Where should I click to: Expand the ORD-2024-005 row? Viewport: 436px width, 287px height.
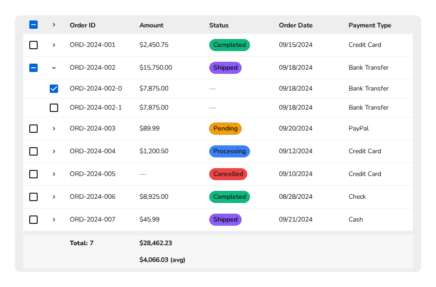(x=54, y=174)
